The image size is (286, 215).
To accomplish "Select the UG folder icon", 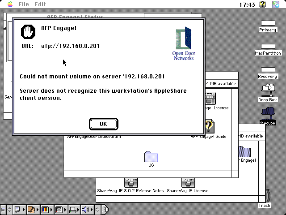I will tap(151, 156).
